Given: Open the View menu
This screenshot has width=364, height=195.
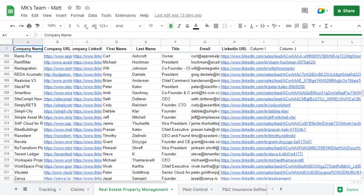Looking at the screenshot, I should click(x=47, y=15).
